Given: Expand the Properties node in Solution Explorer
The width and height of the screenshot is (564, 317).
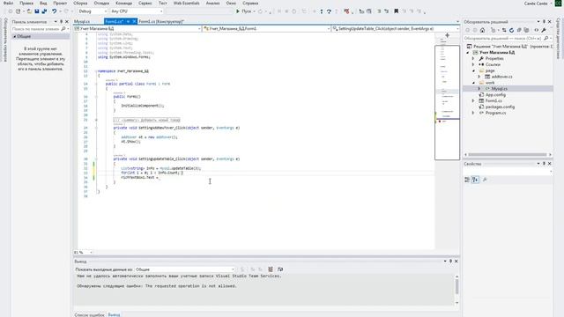Looking at the screenshot, I should tap(473, 59).
